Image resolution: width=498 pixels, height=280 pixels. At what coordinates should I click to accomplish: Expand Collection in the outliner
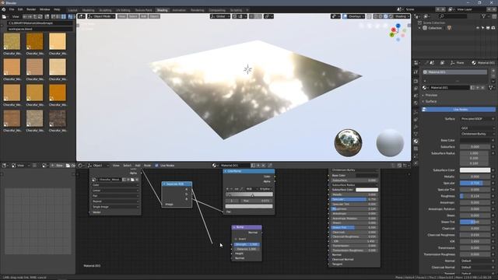(419, 28)
